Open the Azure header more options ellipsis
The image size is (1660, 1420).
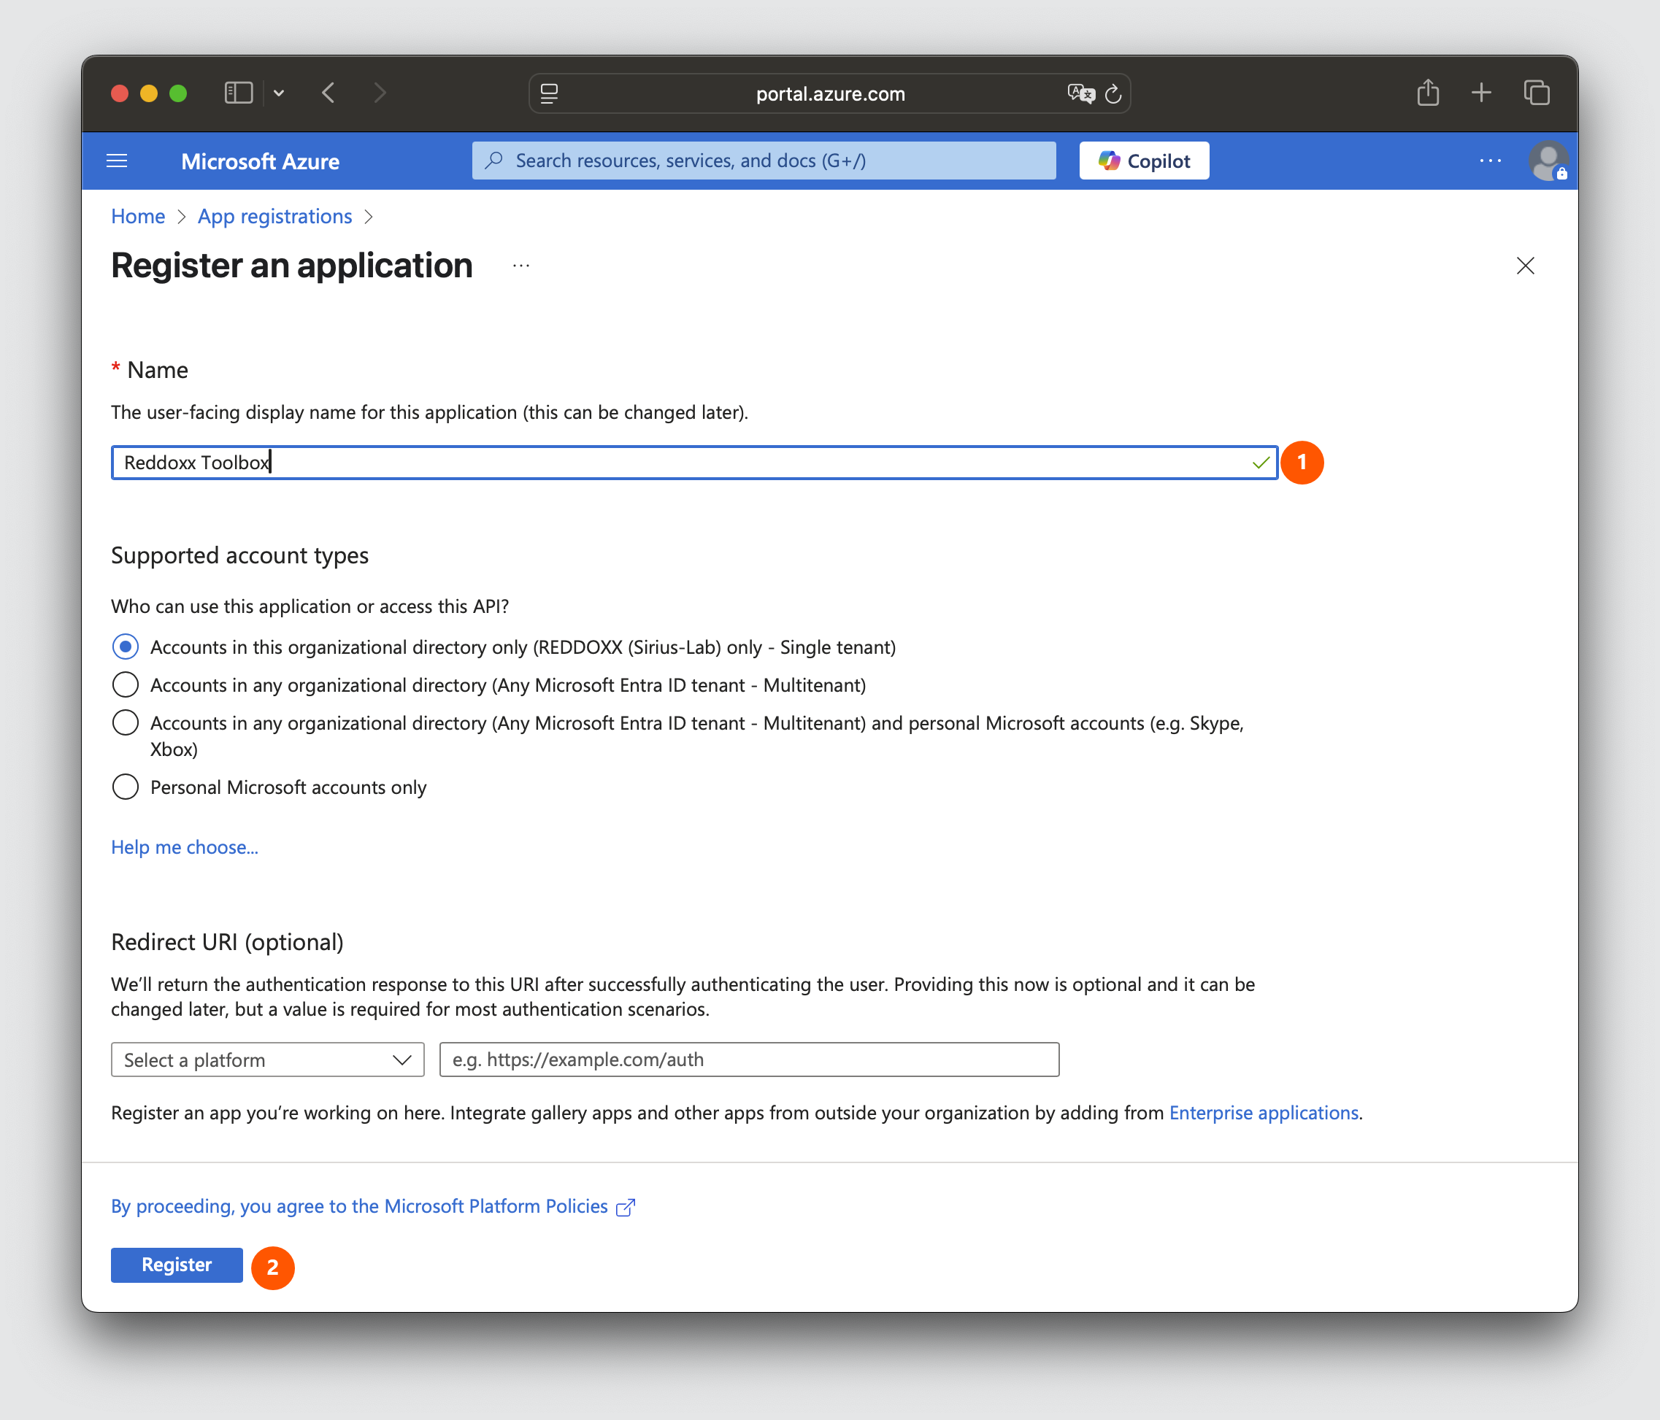(x=1490, y=161)
